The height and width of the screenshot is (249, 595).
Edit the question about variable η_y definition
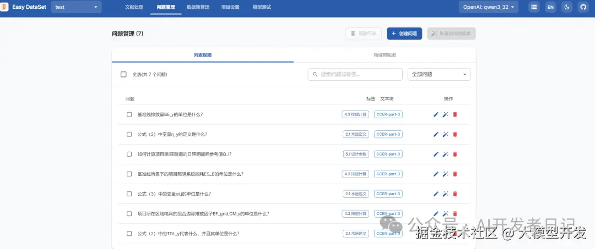click(x=436, y=134)
